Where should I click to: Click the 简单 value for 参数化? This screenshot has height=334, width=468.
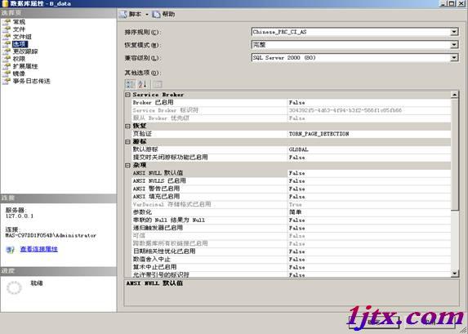[295, 212]
